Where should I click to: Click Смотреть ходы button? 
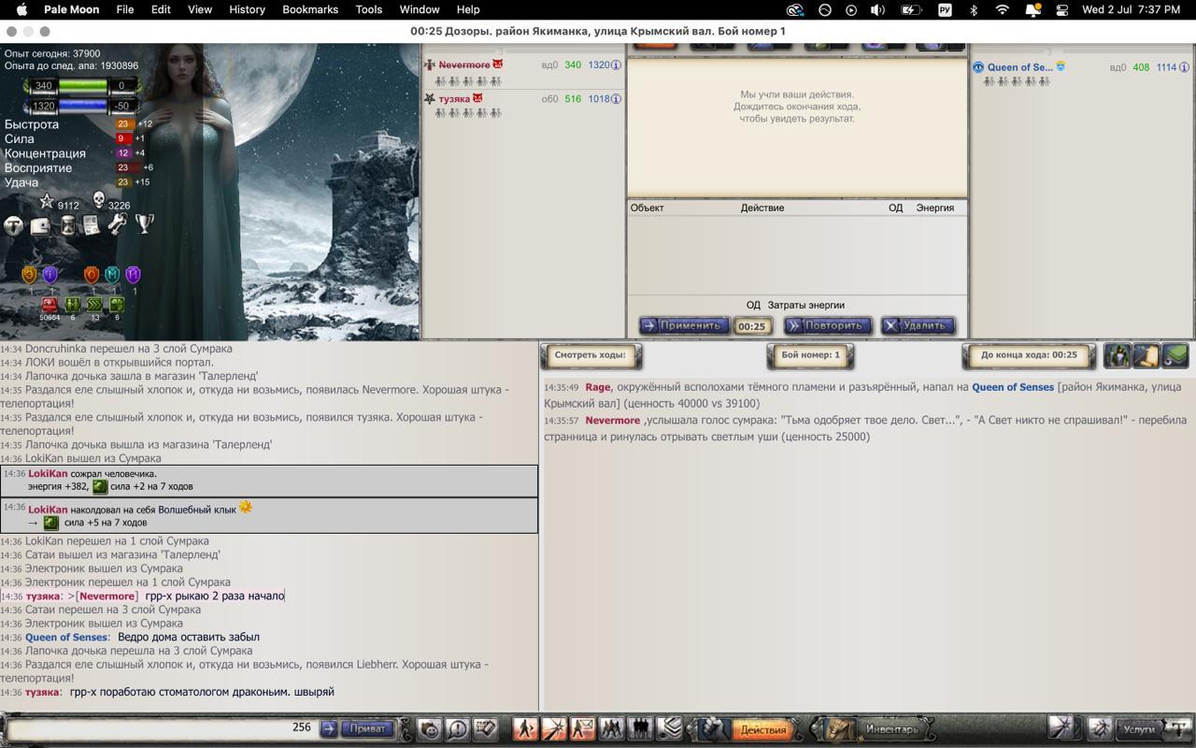[x=590, y=355]
